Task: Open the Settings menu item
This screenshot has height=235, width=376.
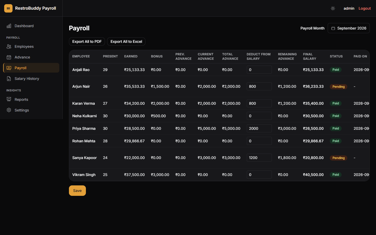Action: [31, 110]
